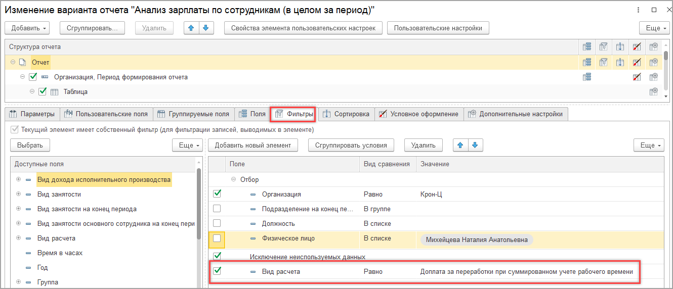Toggle the Вид расчета filter checkbox

tap(217, 271)
